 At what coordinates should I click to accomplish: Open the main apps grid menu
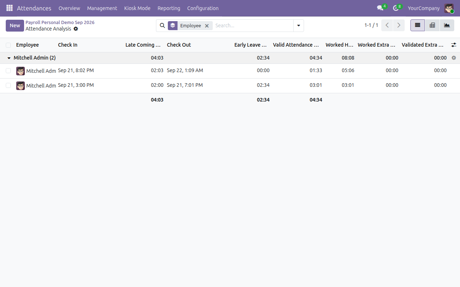tap(9, 8)
